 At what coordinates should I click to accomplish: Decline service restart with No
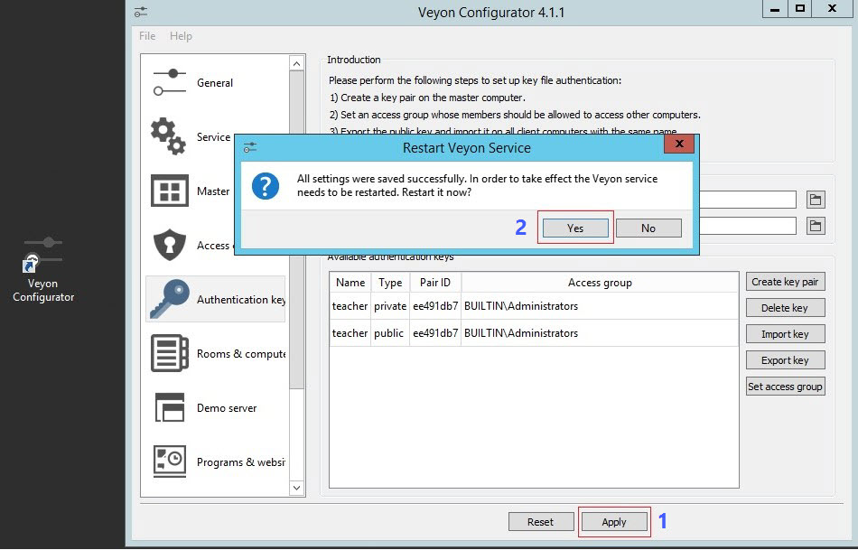pos(648,228)
